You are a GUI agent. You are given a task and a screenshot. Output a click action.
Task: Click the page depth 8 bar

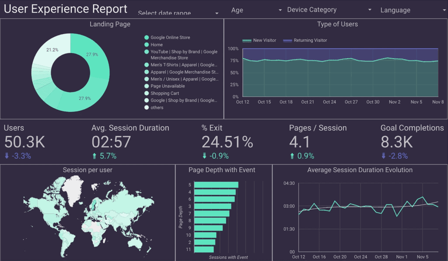pyautogui.click(x=210, y=221)
